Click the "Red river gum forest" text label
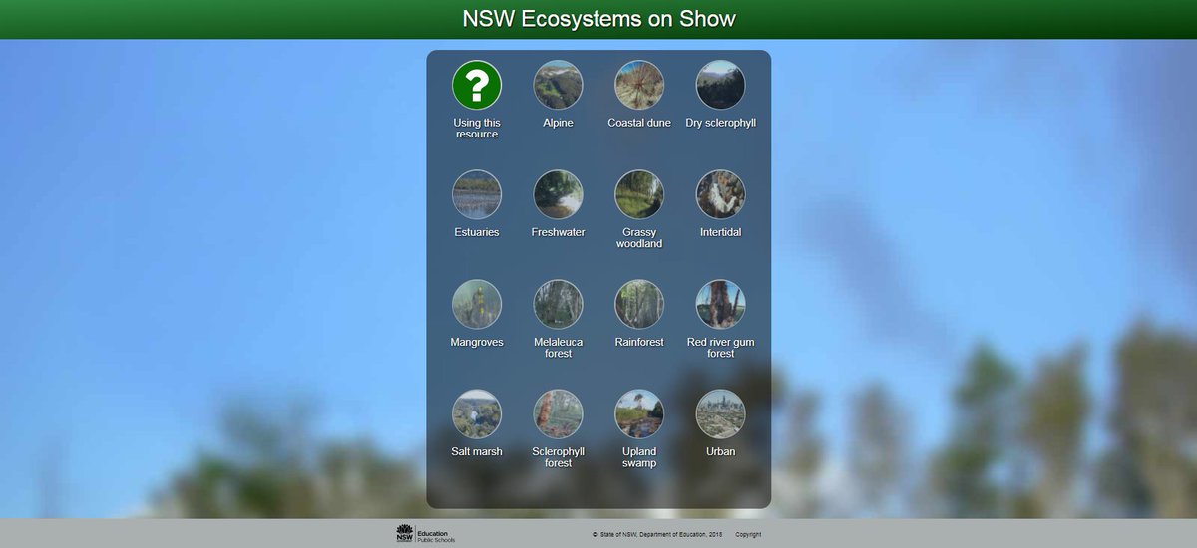1197x548 pixels. click(720, 348)
